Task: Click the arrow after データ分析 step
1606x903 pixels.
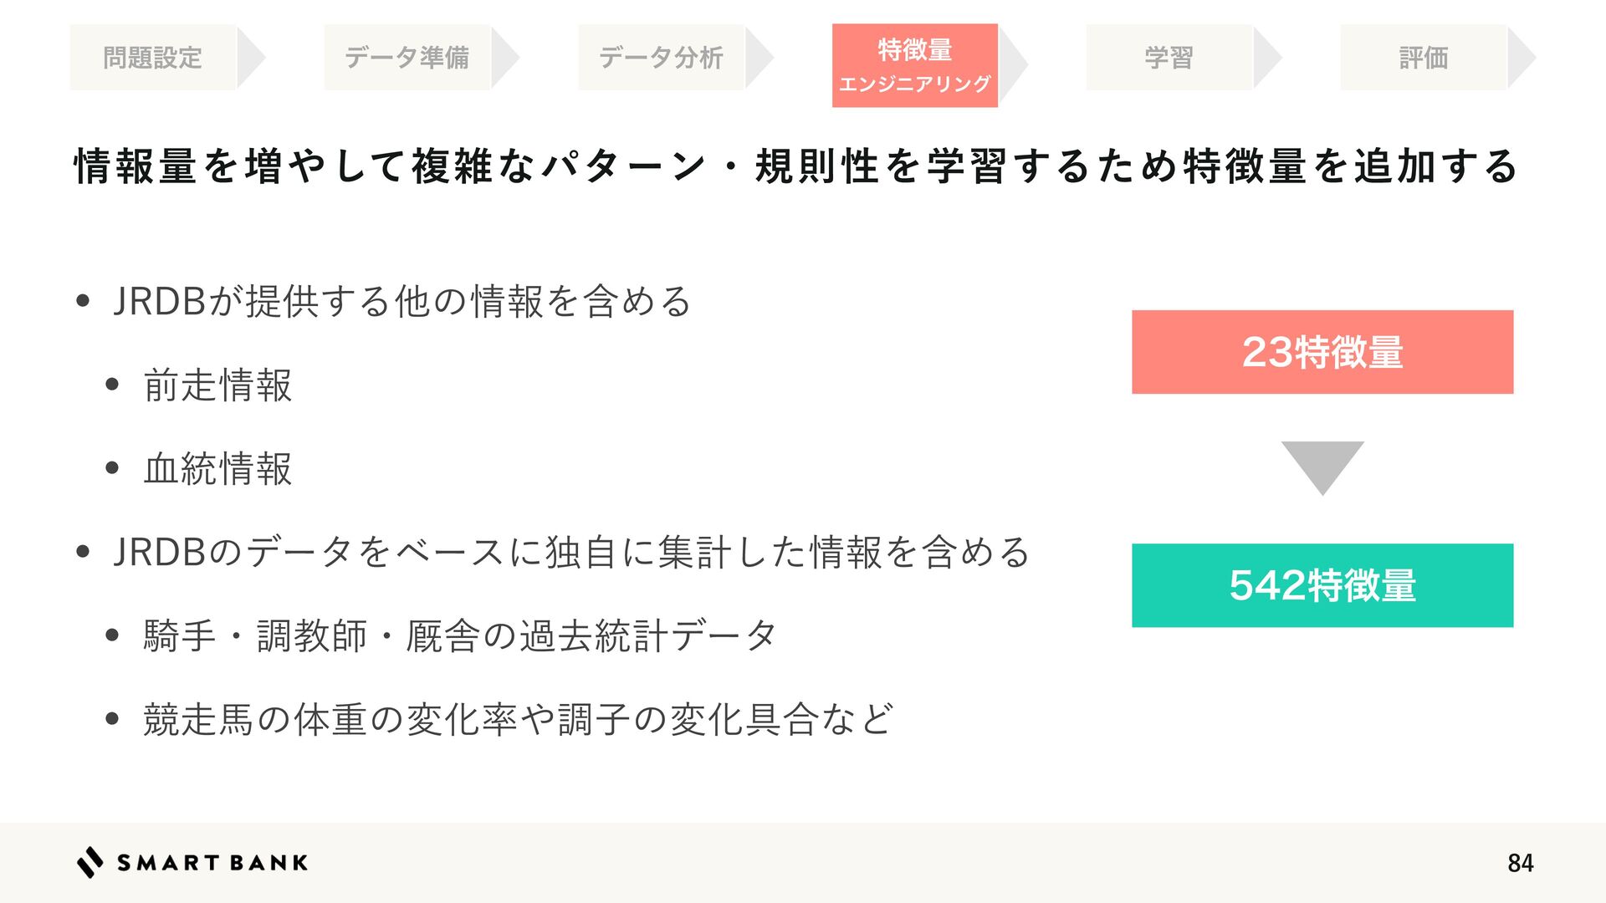Action: (758, 58)
